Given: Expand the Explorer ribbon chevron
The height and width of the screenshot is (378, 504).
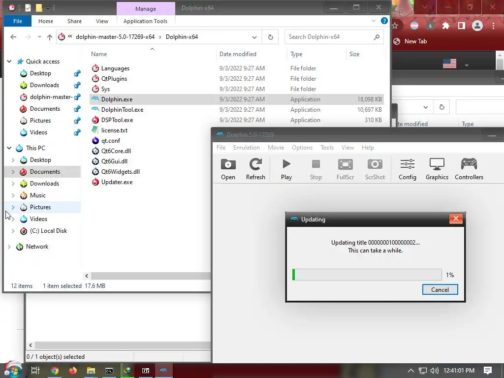Looking at the screenshot, I should pos(374,21).
